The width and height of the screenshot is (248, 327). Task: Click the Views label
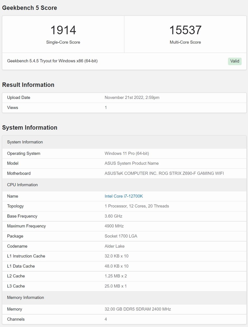point(13,108)
